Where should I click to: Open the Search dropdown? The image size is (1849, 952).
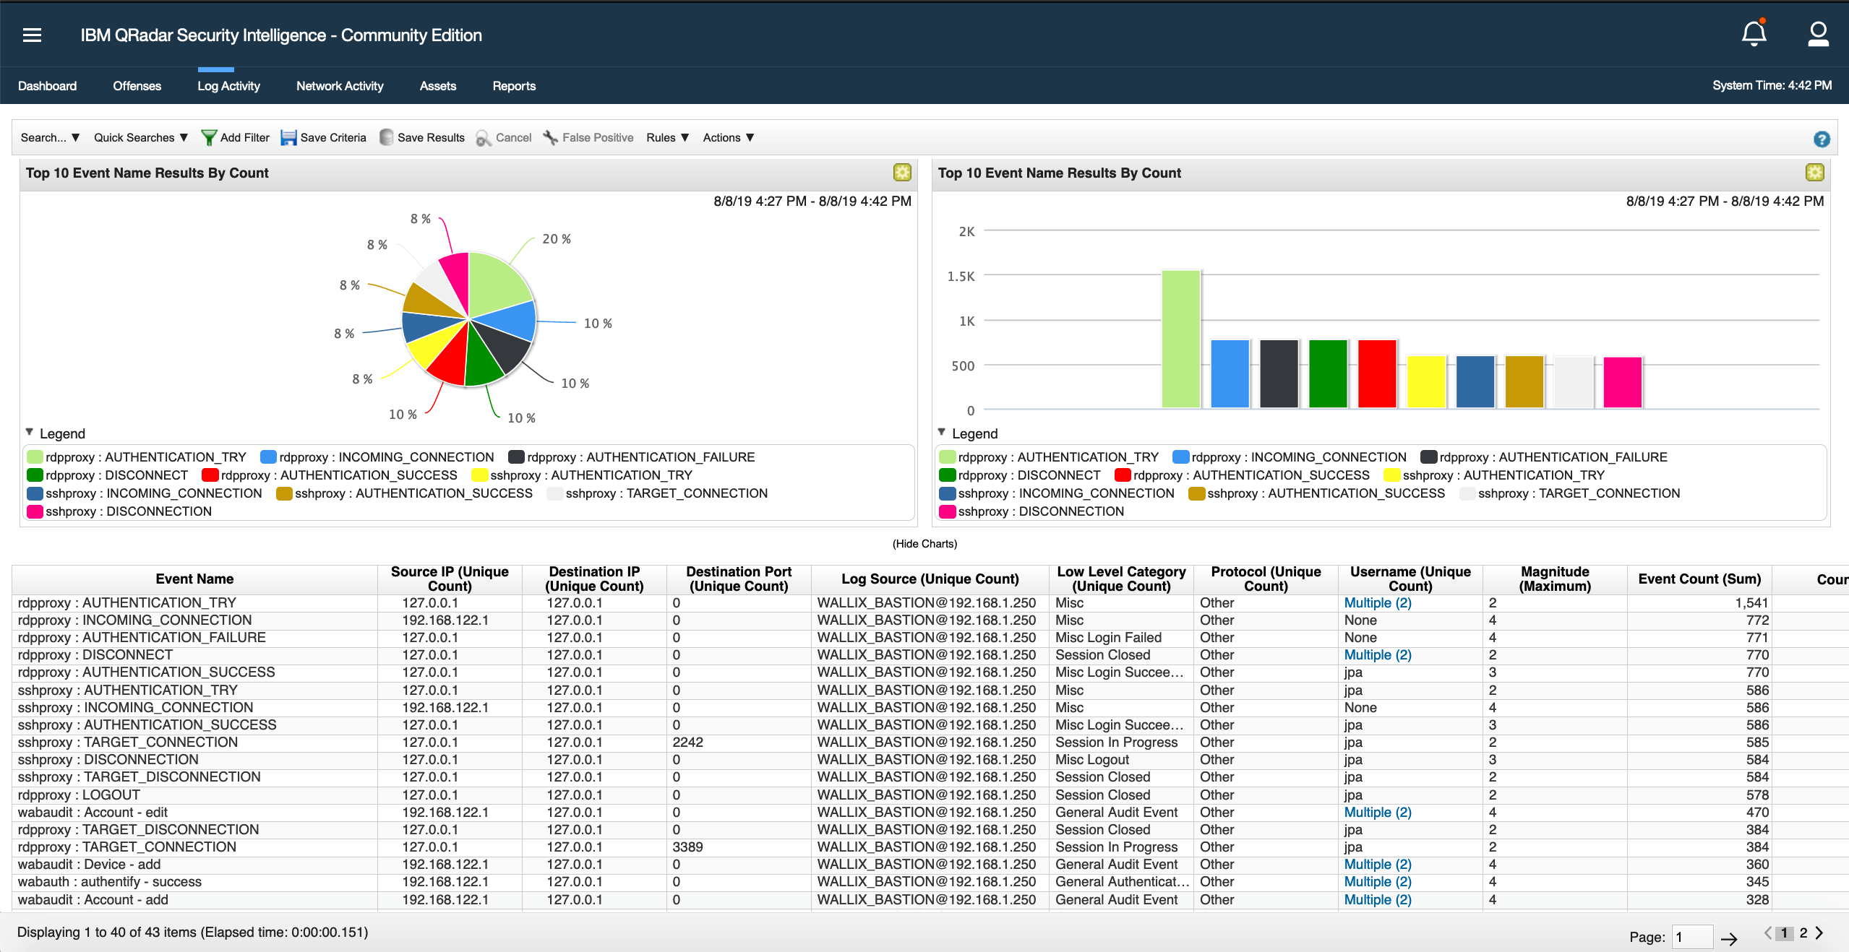pos(50,137)
